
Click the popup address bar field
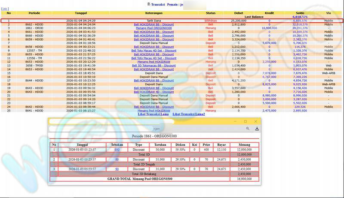[146, 129]
